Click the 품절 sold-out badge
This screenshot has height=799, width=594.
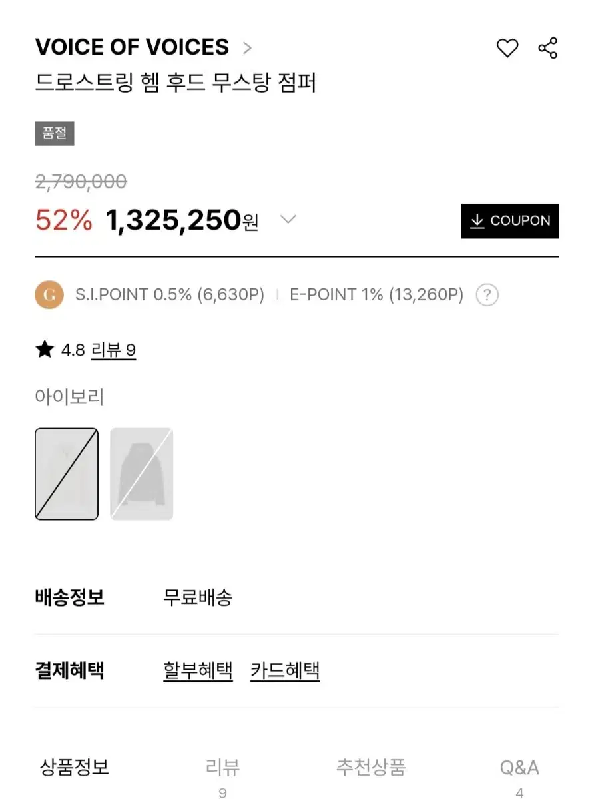coord(55,133)
